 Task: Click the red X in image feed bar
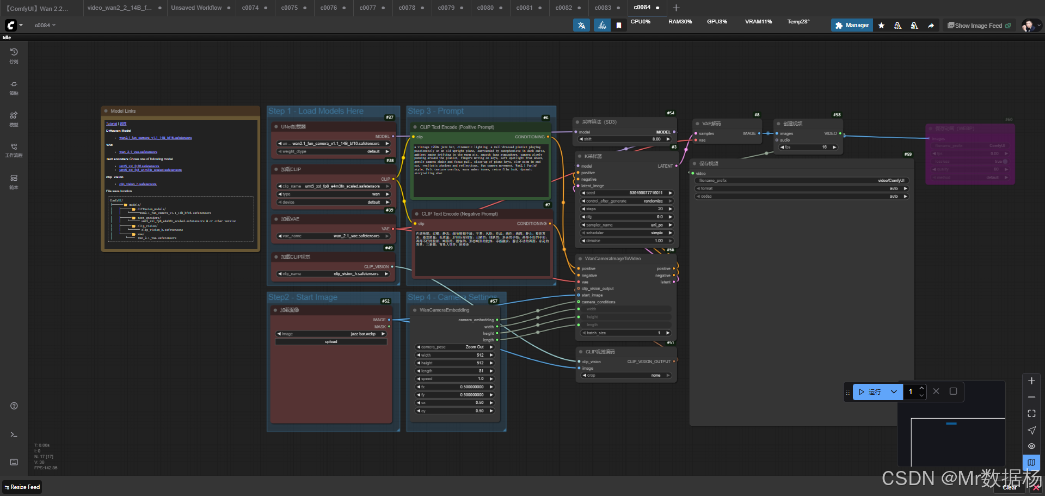point(1036,487)
